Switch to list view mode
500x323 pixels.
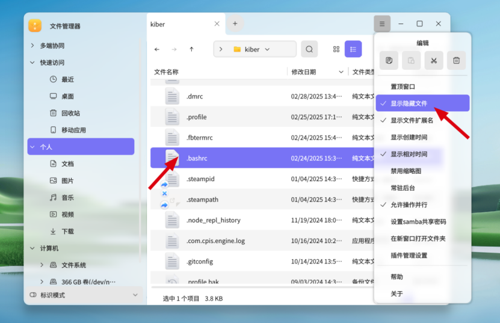coord(353,49)
